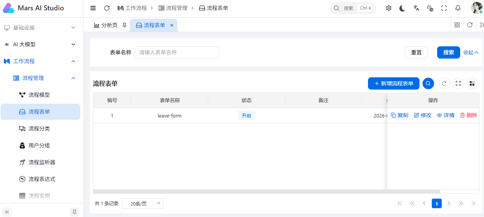This screenshot has height=217, width=484.
Task: View 详情 for the leave-form row
Action: (x=446, y=115)
